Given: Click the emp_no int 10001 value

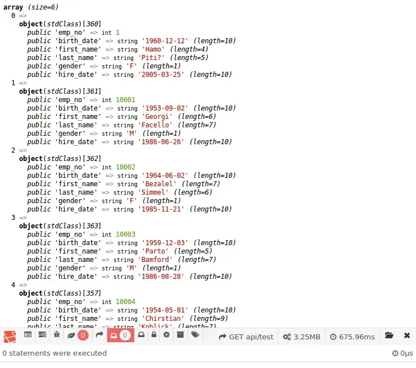Looking at the screenshot, I should [126, 100].
